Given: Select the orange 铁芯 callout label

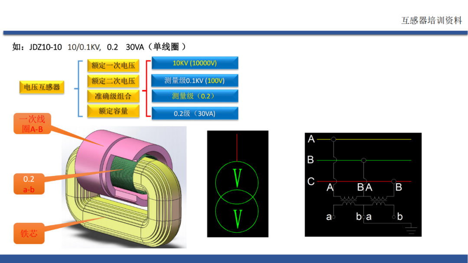Looking at the screenshot, I should click(29, 234).
